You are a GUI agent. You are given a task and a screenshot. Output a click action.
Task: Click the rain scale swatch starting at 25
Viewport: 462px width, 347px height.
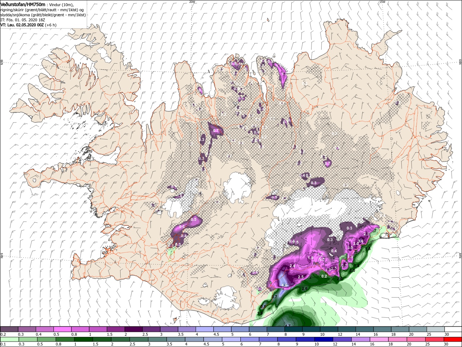(x=433, y=339)
